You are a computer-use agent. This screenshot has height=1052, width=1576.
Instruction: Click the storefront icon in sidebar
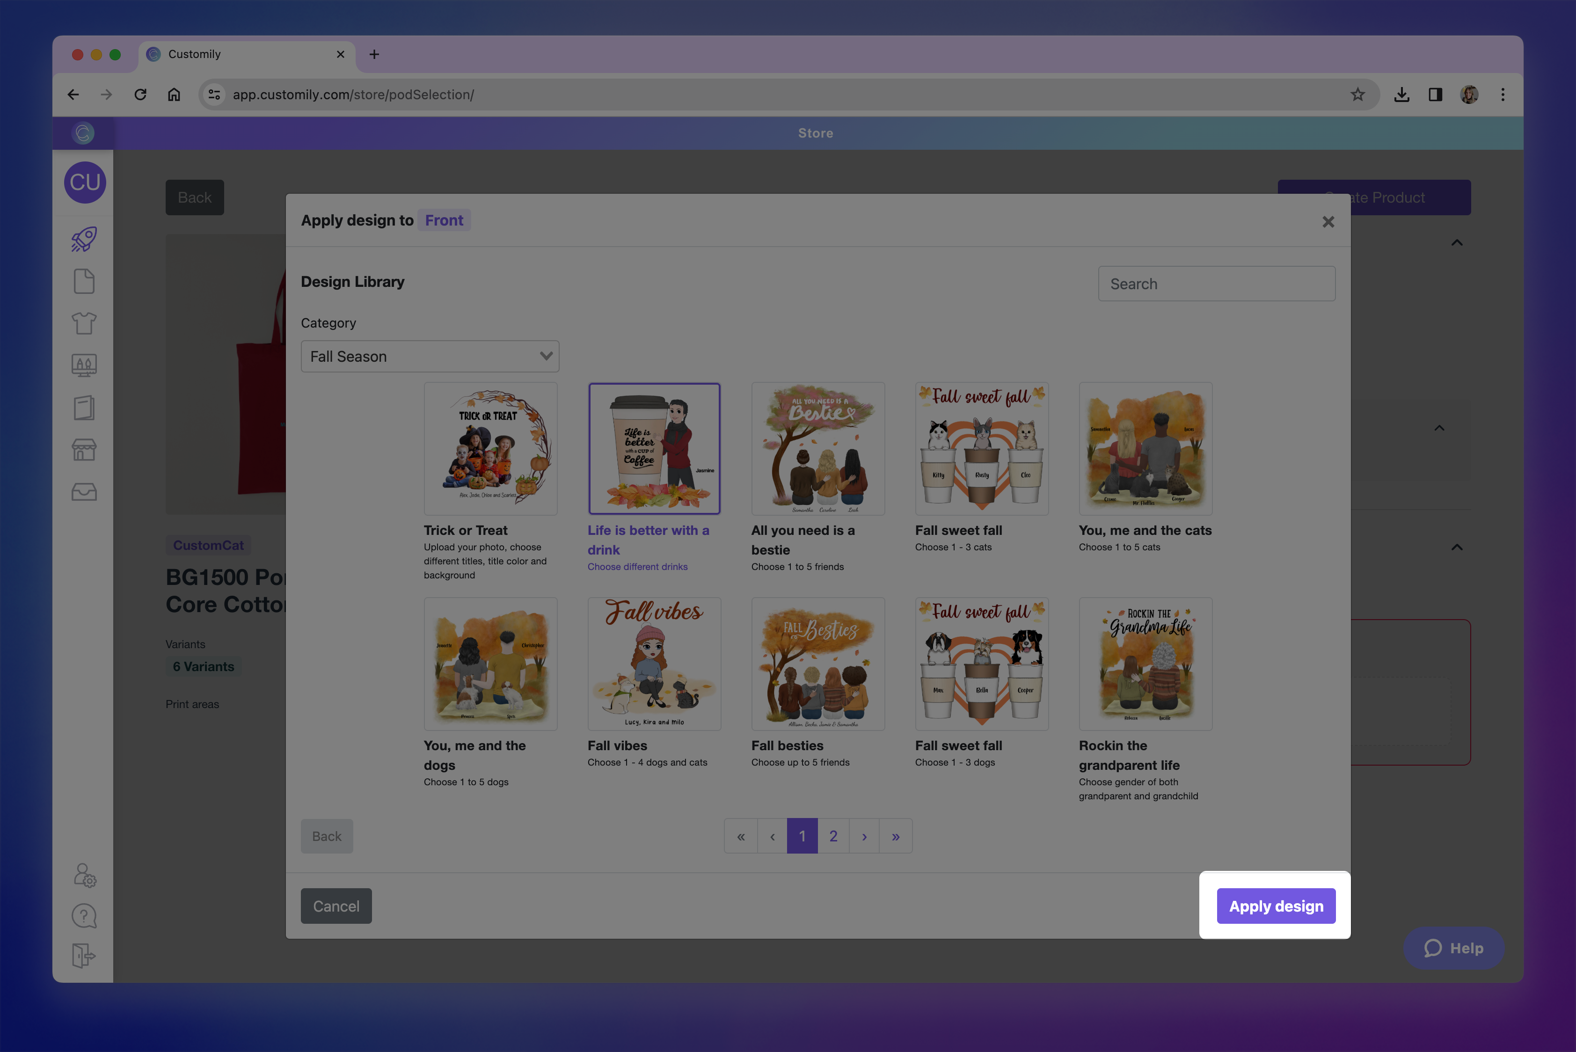pos(84,450)
